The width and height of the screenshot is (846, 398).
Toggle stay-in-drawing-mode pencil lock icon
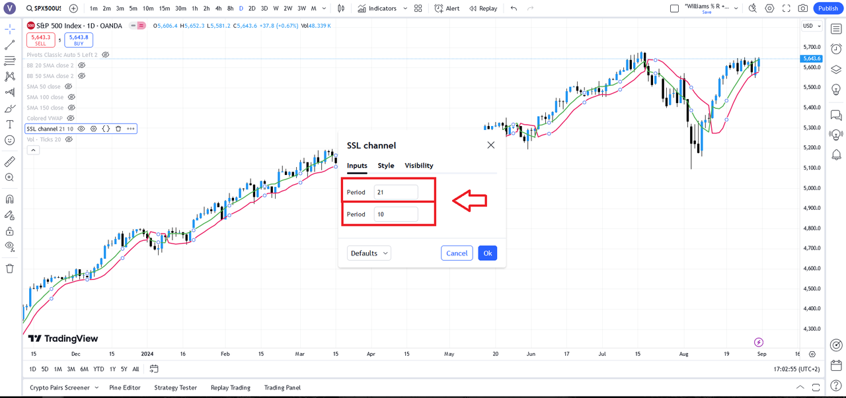pyautogui.click(x=10, y=215)
